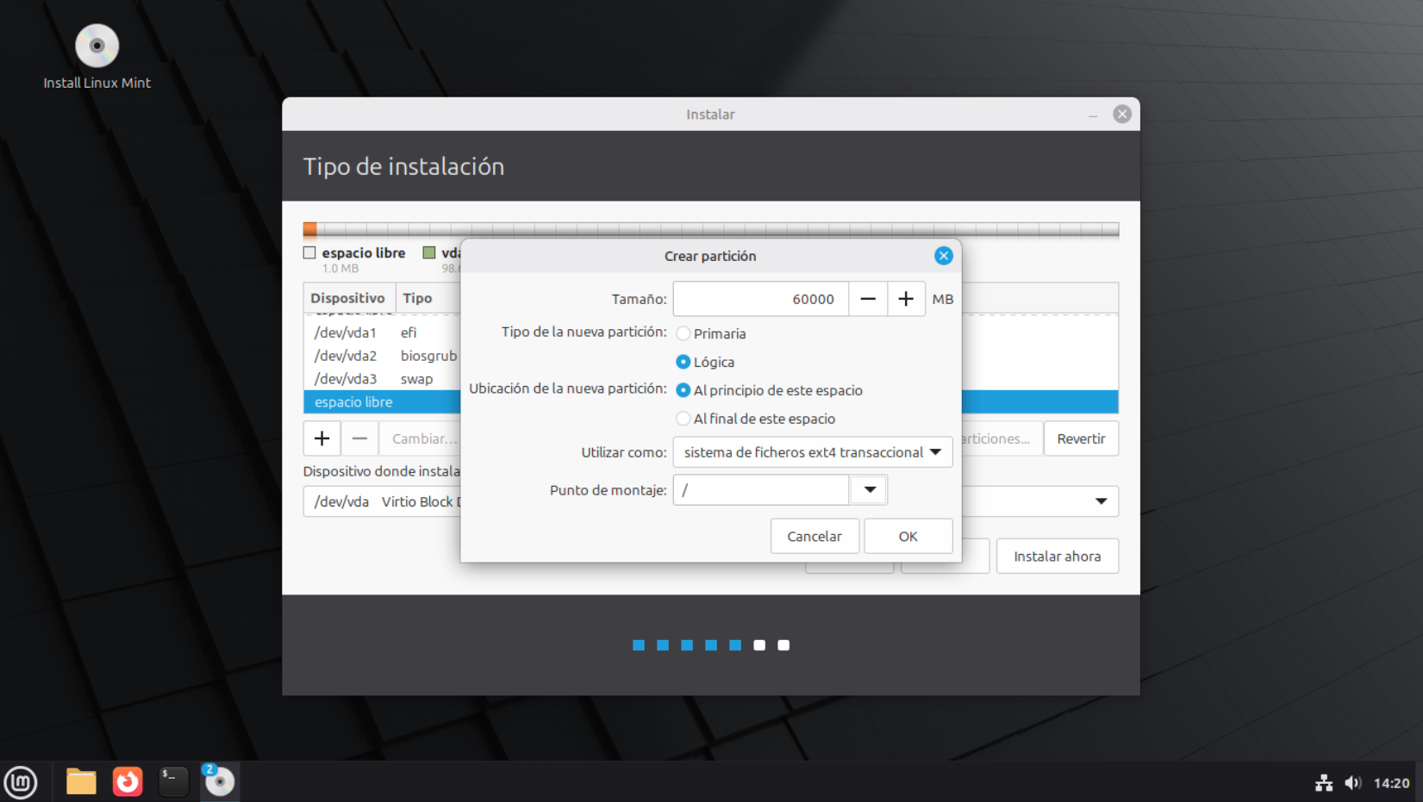Select Primaria partition type
The width and height of the screenshot is (1423, 802).
pos(683,333)
